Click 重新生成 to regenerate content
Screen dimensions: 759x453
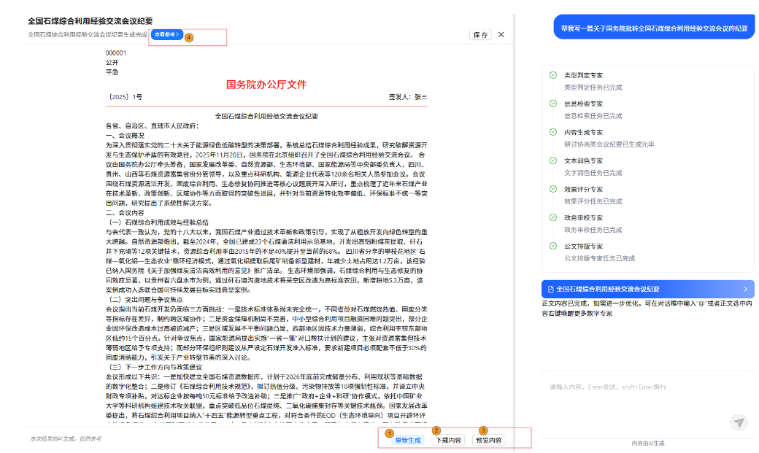(x=408, y=440)
